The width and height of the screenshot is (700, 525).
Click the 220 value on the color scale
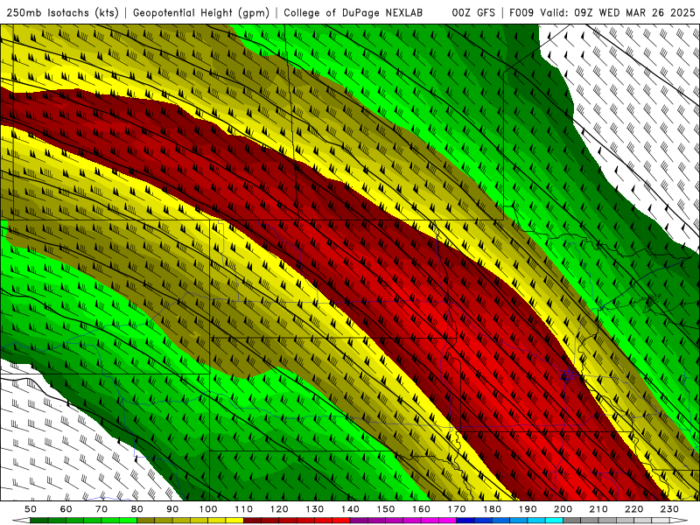click(633, 509)
